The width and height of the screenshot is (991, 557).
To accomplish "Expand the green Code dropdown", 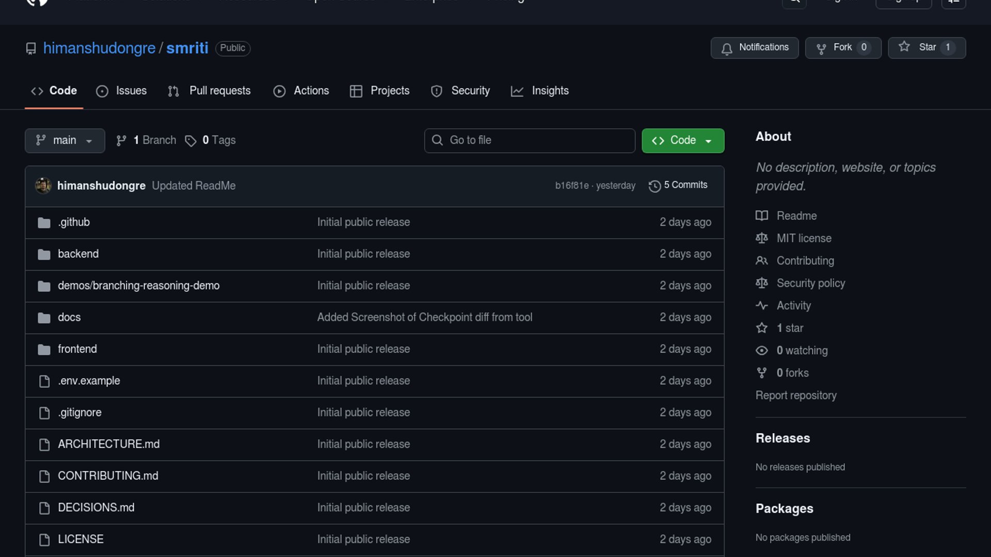I will coord(682,140).
